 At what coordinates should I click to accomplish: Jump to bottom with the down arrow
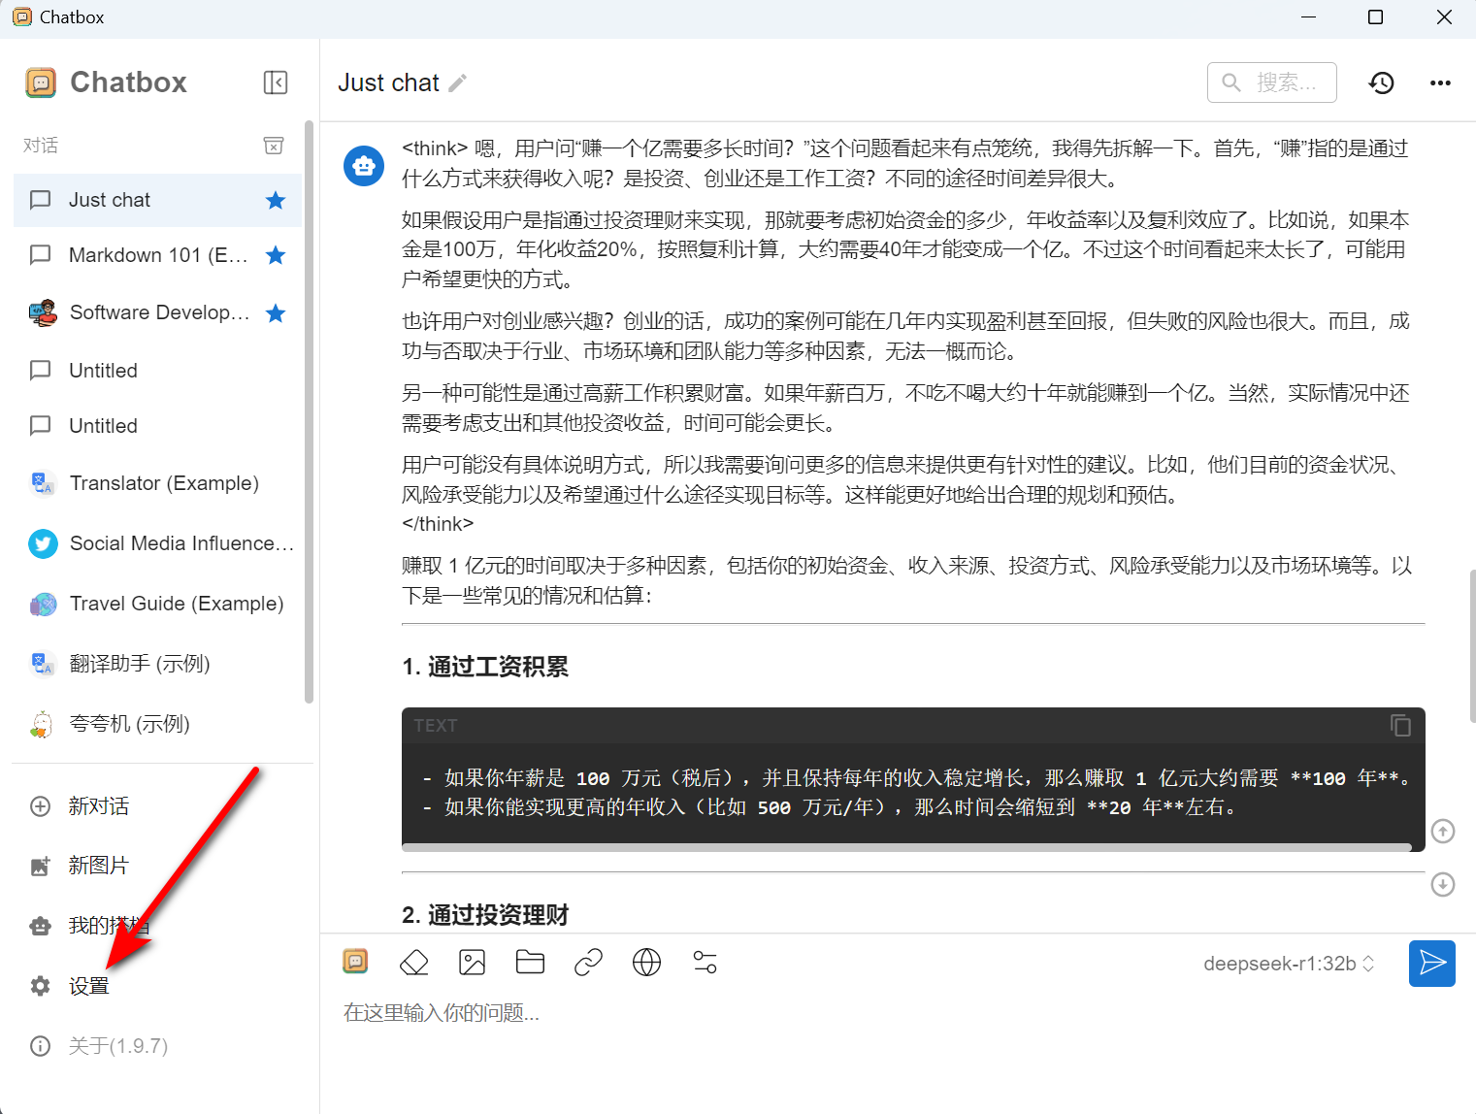pos(1442,884)
